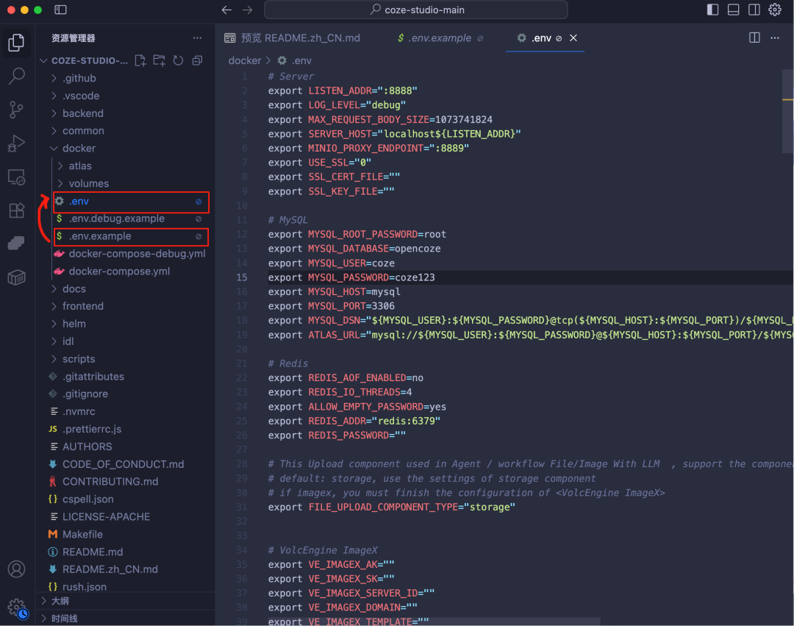The image size is (794, 626).
Task: Click the coze-studio-main search box
Action: click(415, 10)
